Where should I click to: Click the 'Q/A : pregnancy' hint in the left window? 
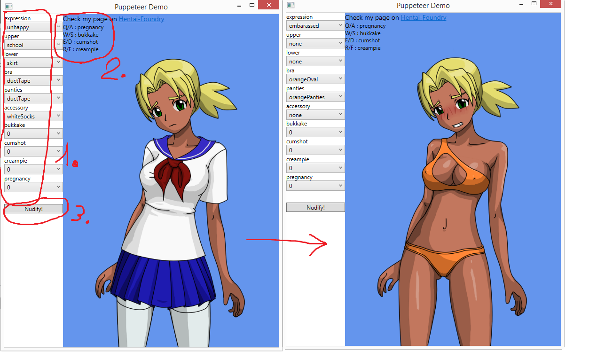83,27
